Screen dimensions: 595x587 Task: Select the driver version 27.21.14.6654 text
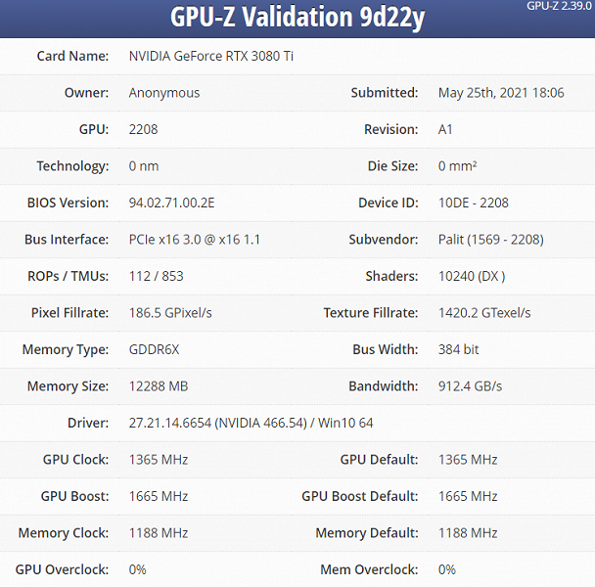pos(170,423)
